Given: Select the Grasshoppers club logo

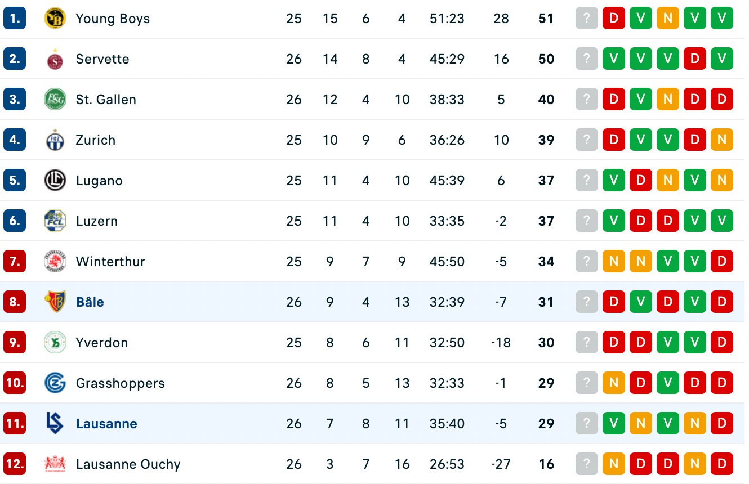Looking at the screenshot, I should click(x=55, y=383).
